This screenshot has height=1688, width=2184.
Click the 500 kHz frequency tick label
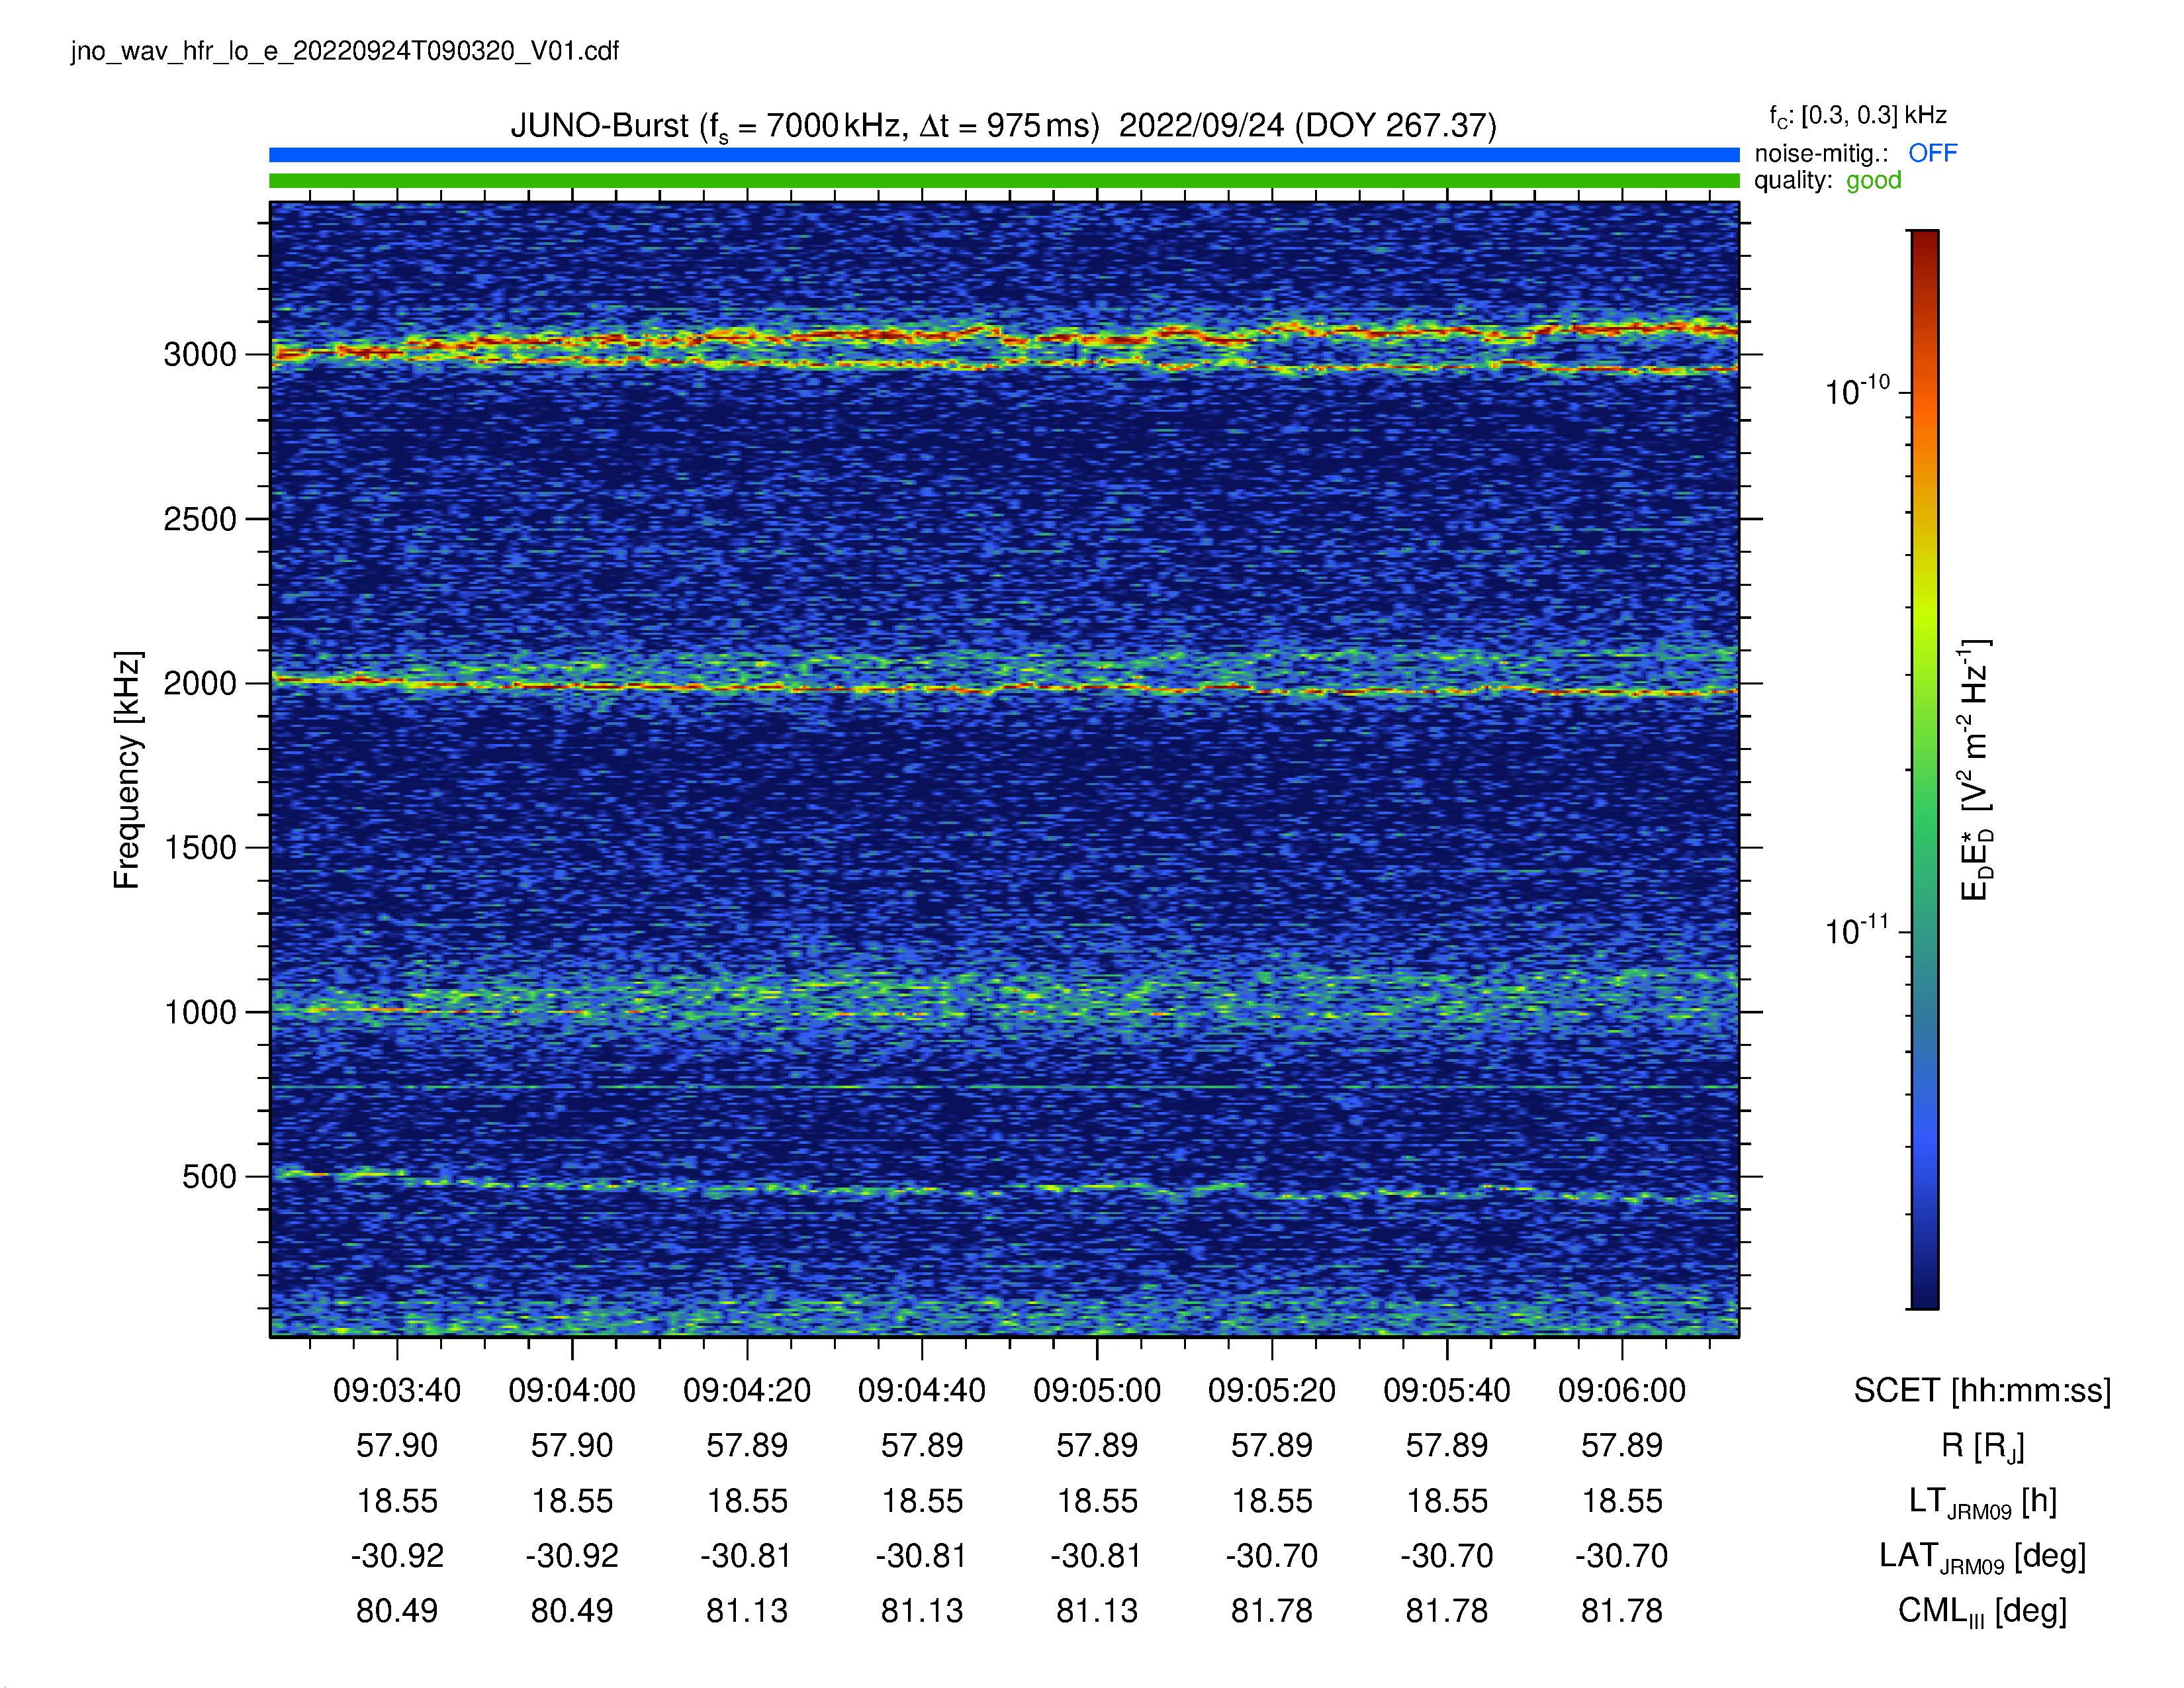(x=209, y=1176)
